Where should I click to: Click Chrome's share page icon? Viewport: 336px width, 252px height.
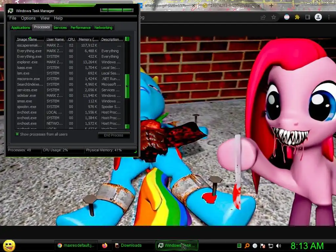click(x=263, y=17)
